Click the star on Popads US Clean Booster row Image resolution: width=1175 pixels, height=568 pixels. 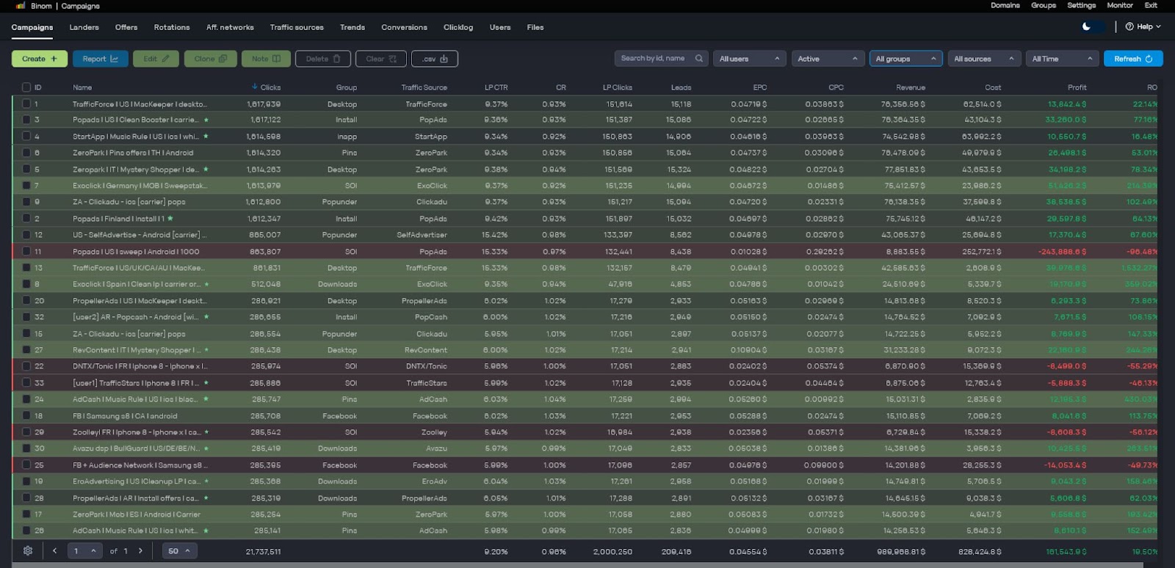(x=206, y=120)
